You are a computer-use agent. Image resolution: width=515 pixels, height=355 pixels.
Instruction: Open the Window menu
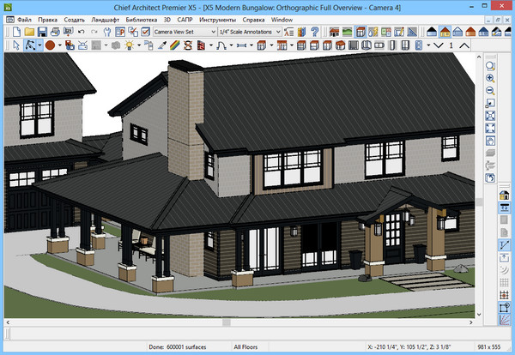(282, 20)
